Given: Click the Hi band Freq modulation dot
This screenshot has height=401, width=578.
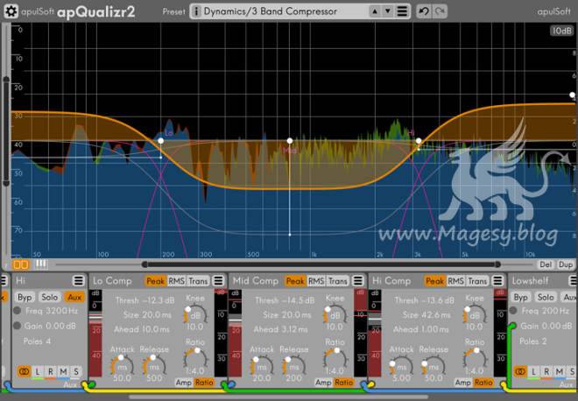Looking at the screenshot, I should pos(17,311).
